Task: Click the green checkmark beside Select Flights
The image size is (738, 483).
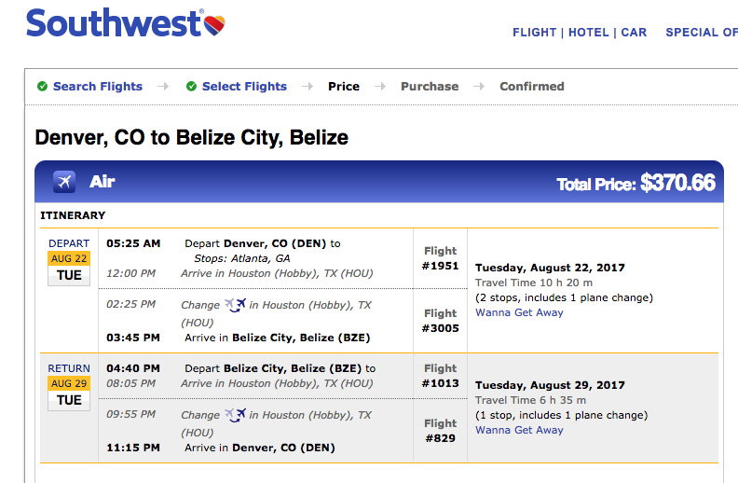Action: tap(191, 86)
